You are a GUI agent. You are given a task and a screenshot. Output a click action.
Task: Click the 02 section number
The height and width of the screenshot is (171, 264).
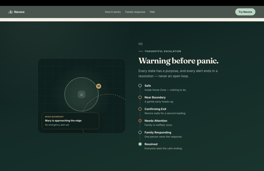(x=141, y=44)
